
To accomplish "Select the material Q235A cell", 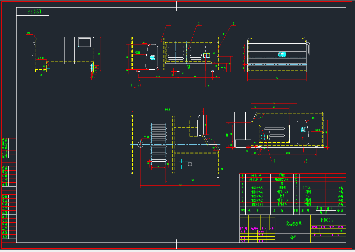I will click(307, 188).
